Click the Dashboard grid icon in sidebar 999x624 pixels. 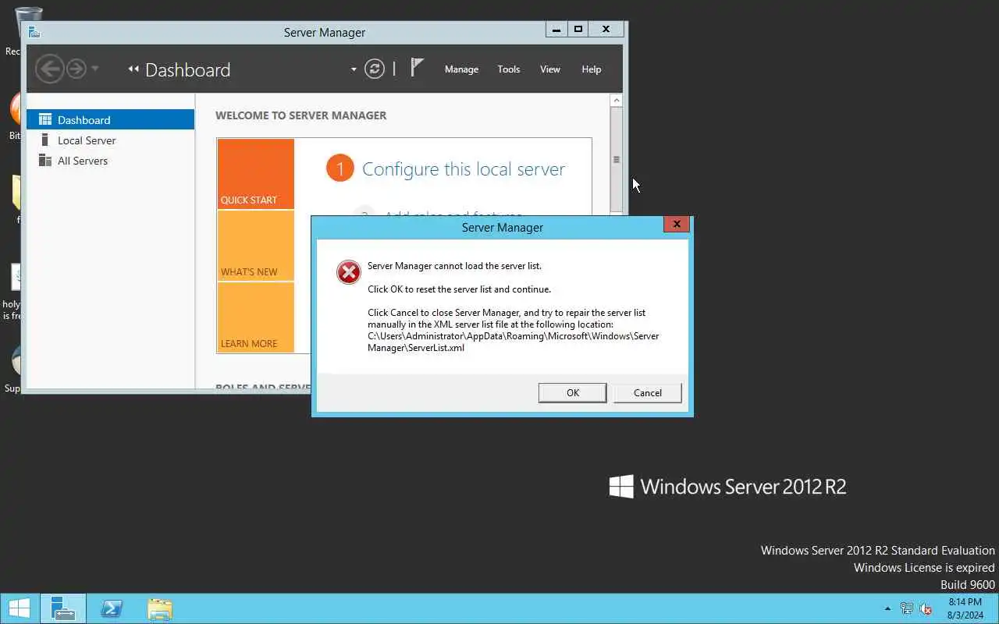pos(44,119)
